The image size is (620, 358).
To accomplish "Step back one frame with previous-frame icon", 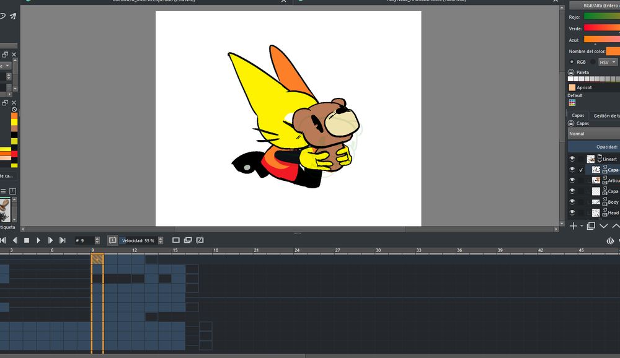I will click(15, 240).
